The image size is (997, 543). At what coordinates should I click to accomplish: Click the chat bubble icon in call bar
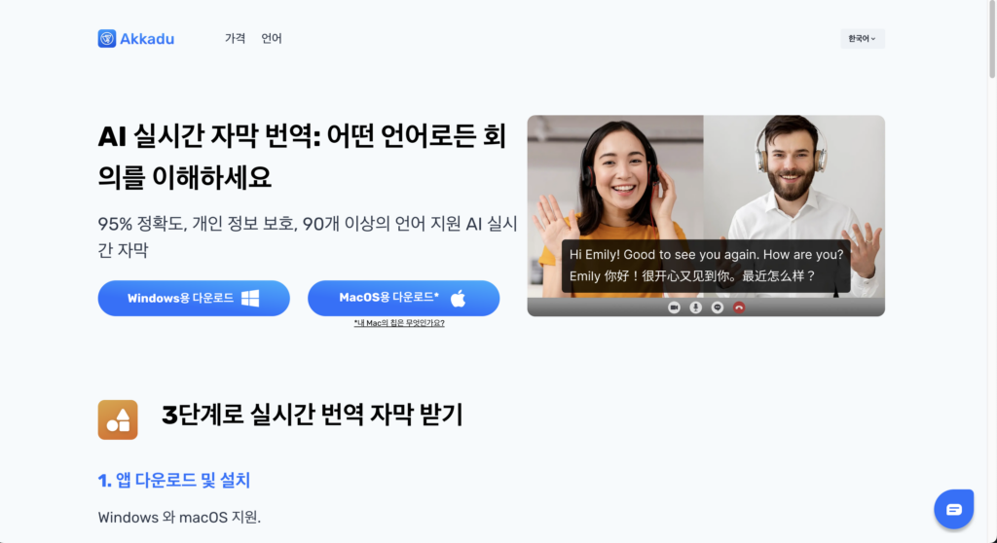[718, 308]
